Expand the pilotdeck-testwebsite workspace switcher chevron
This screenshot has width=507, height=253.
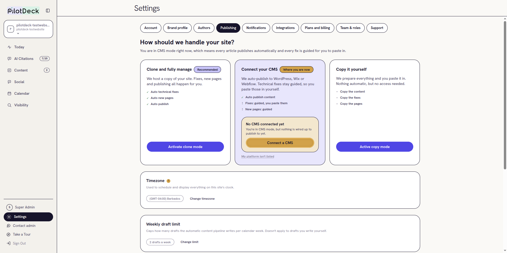[x=18, y=34]
